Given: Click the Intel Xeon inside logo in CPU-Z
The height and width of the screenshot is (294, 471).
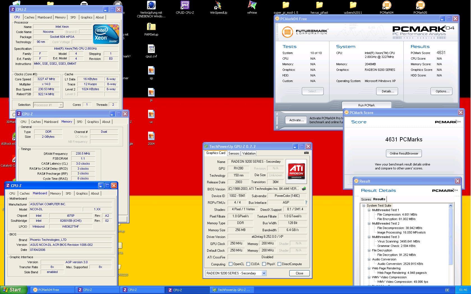Looking at the screenshot, I should click(106, 34).
